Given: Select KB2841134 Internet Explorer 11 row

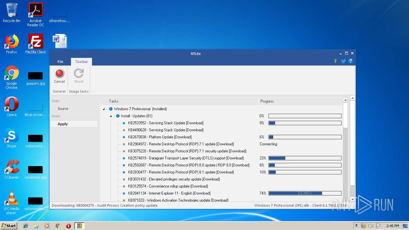Looking at the screenshot, I should click(x=169, y=193).
